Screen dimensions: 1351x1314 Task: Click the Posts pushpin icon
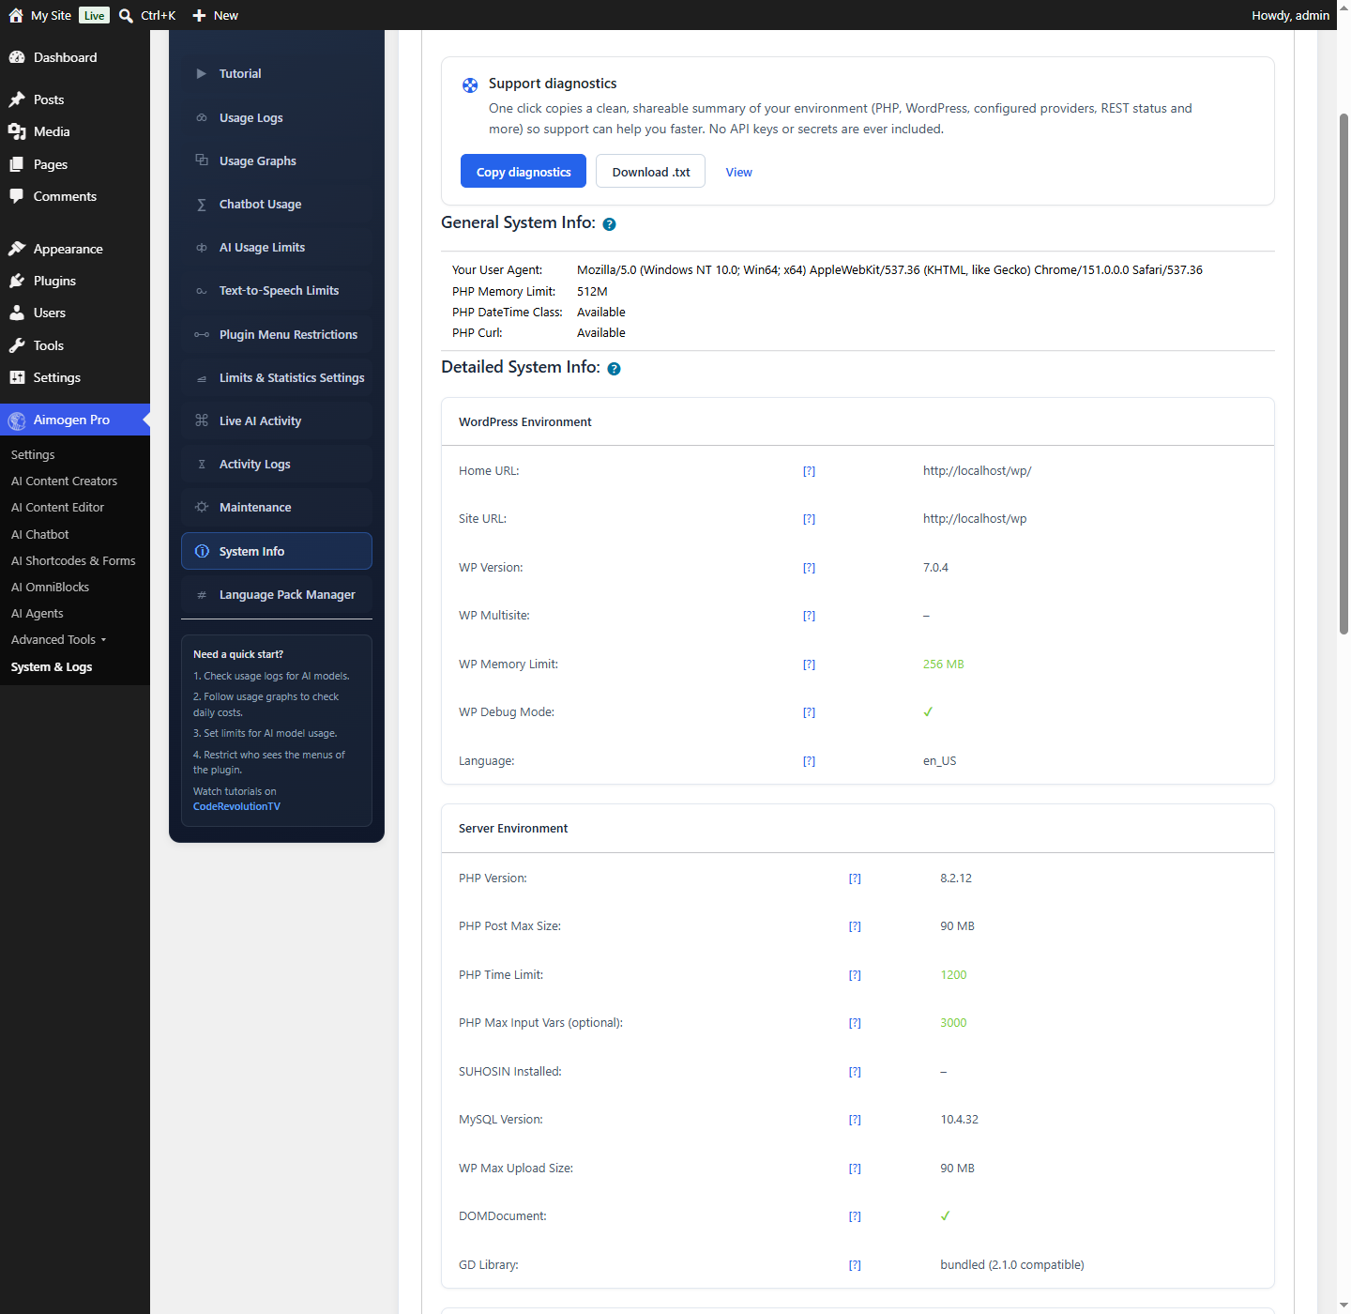point(17,99)
